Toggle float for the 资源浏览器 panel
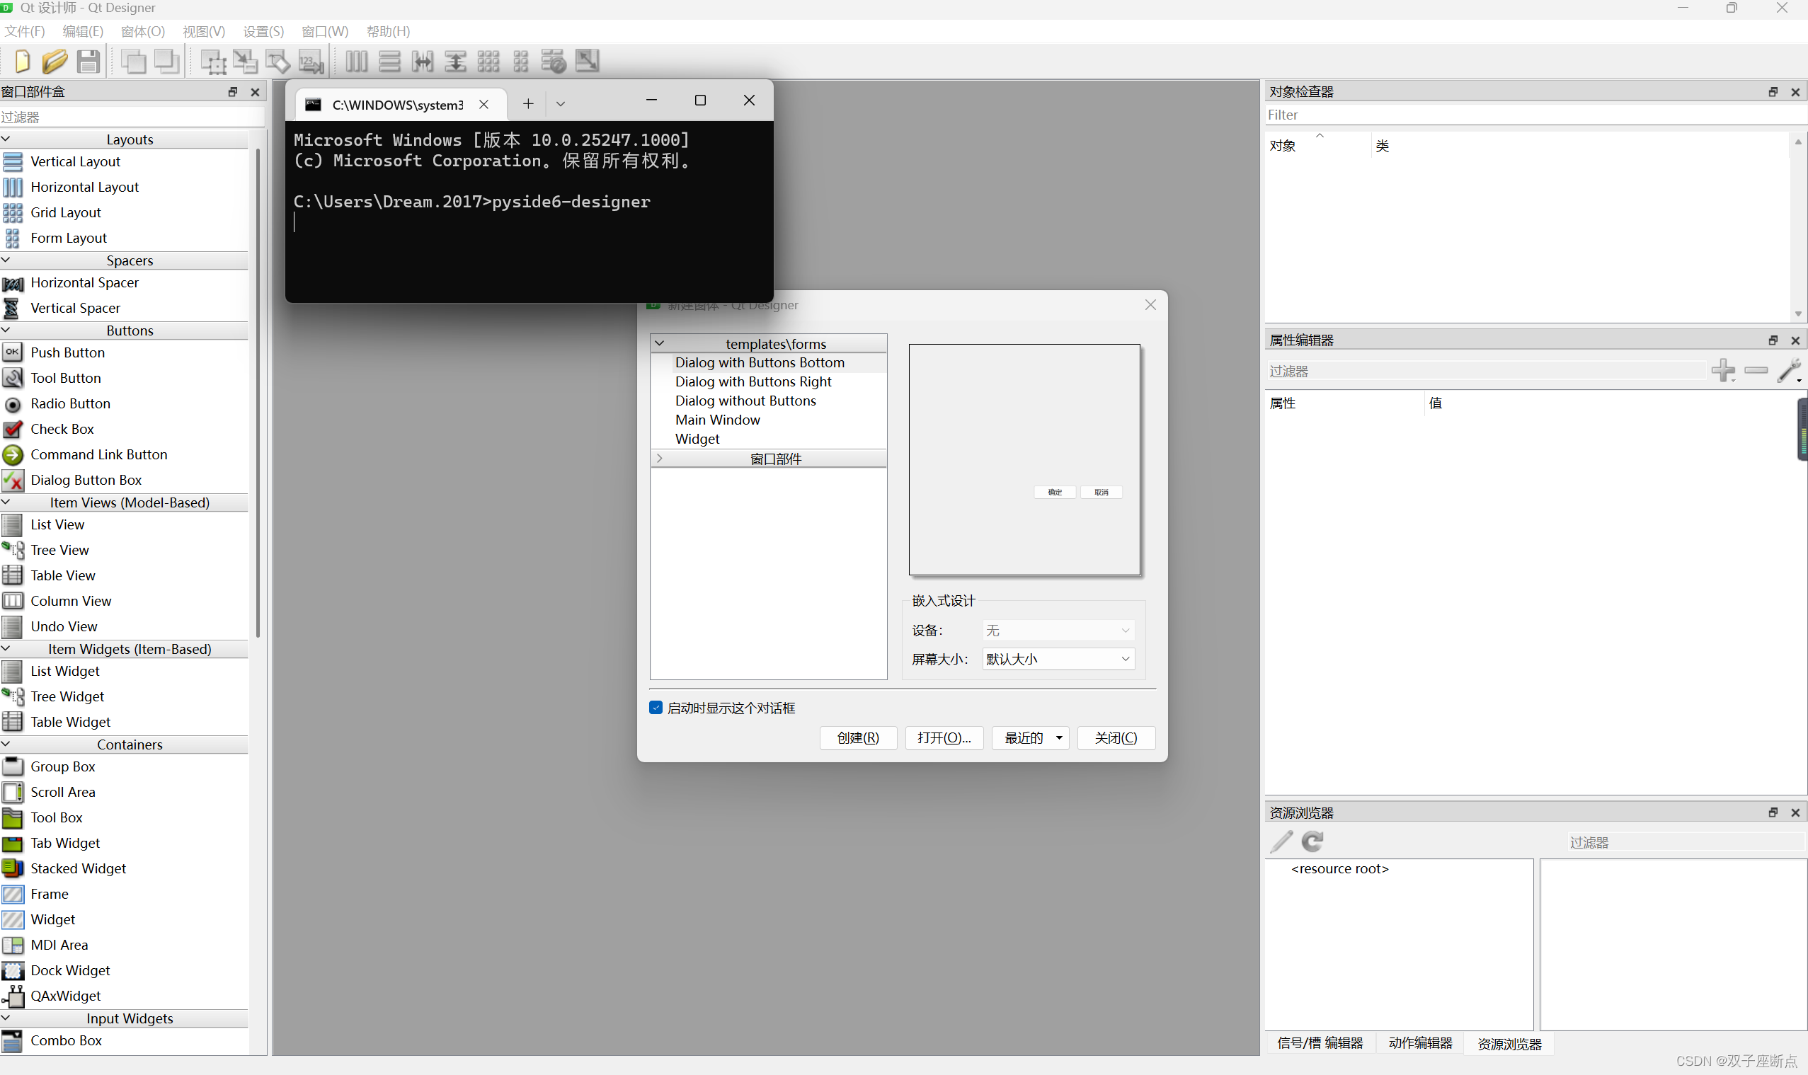Viewport: 1808px width, 1075px height. (1773, 812)
